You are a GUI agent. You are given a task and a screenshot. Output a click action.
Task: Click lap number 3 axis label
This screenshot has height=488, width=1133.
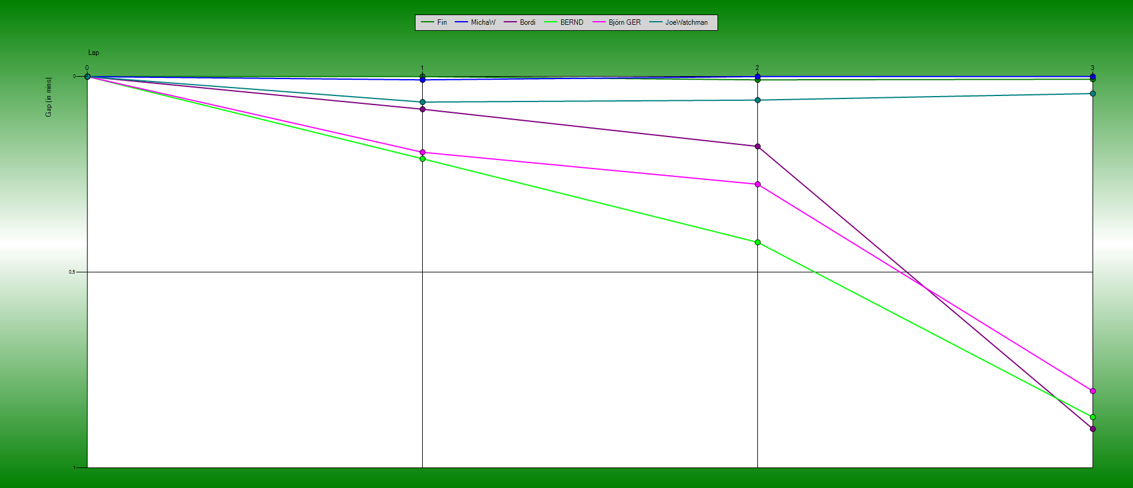click(1093, 68)
